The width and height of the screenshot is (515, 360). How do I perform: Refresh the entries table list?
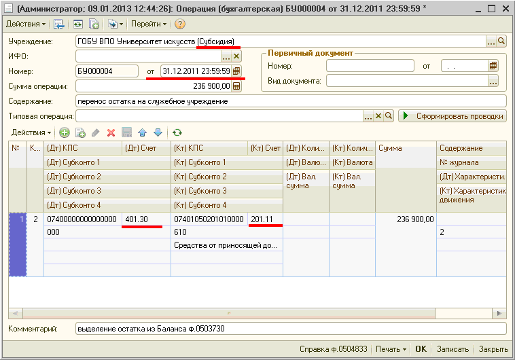[177, 132]
